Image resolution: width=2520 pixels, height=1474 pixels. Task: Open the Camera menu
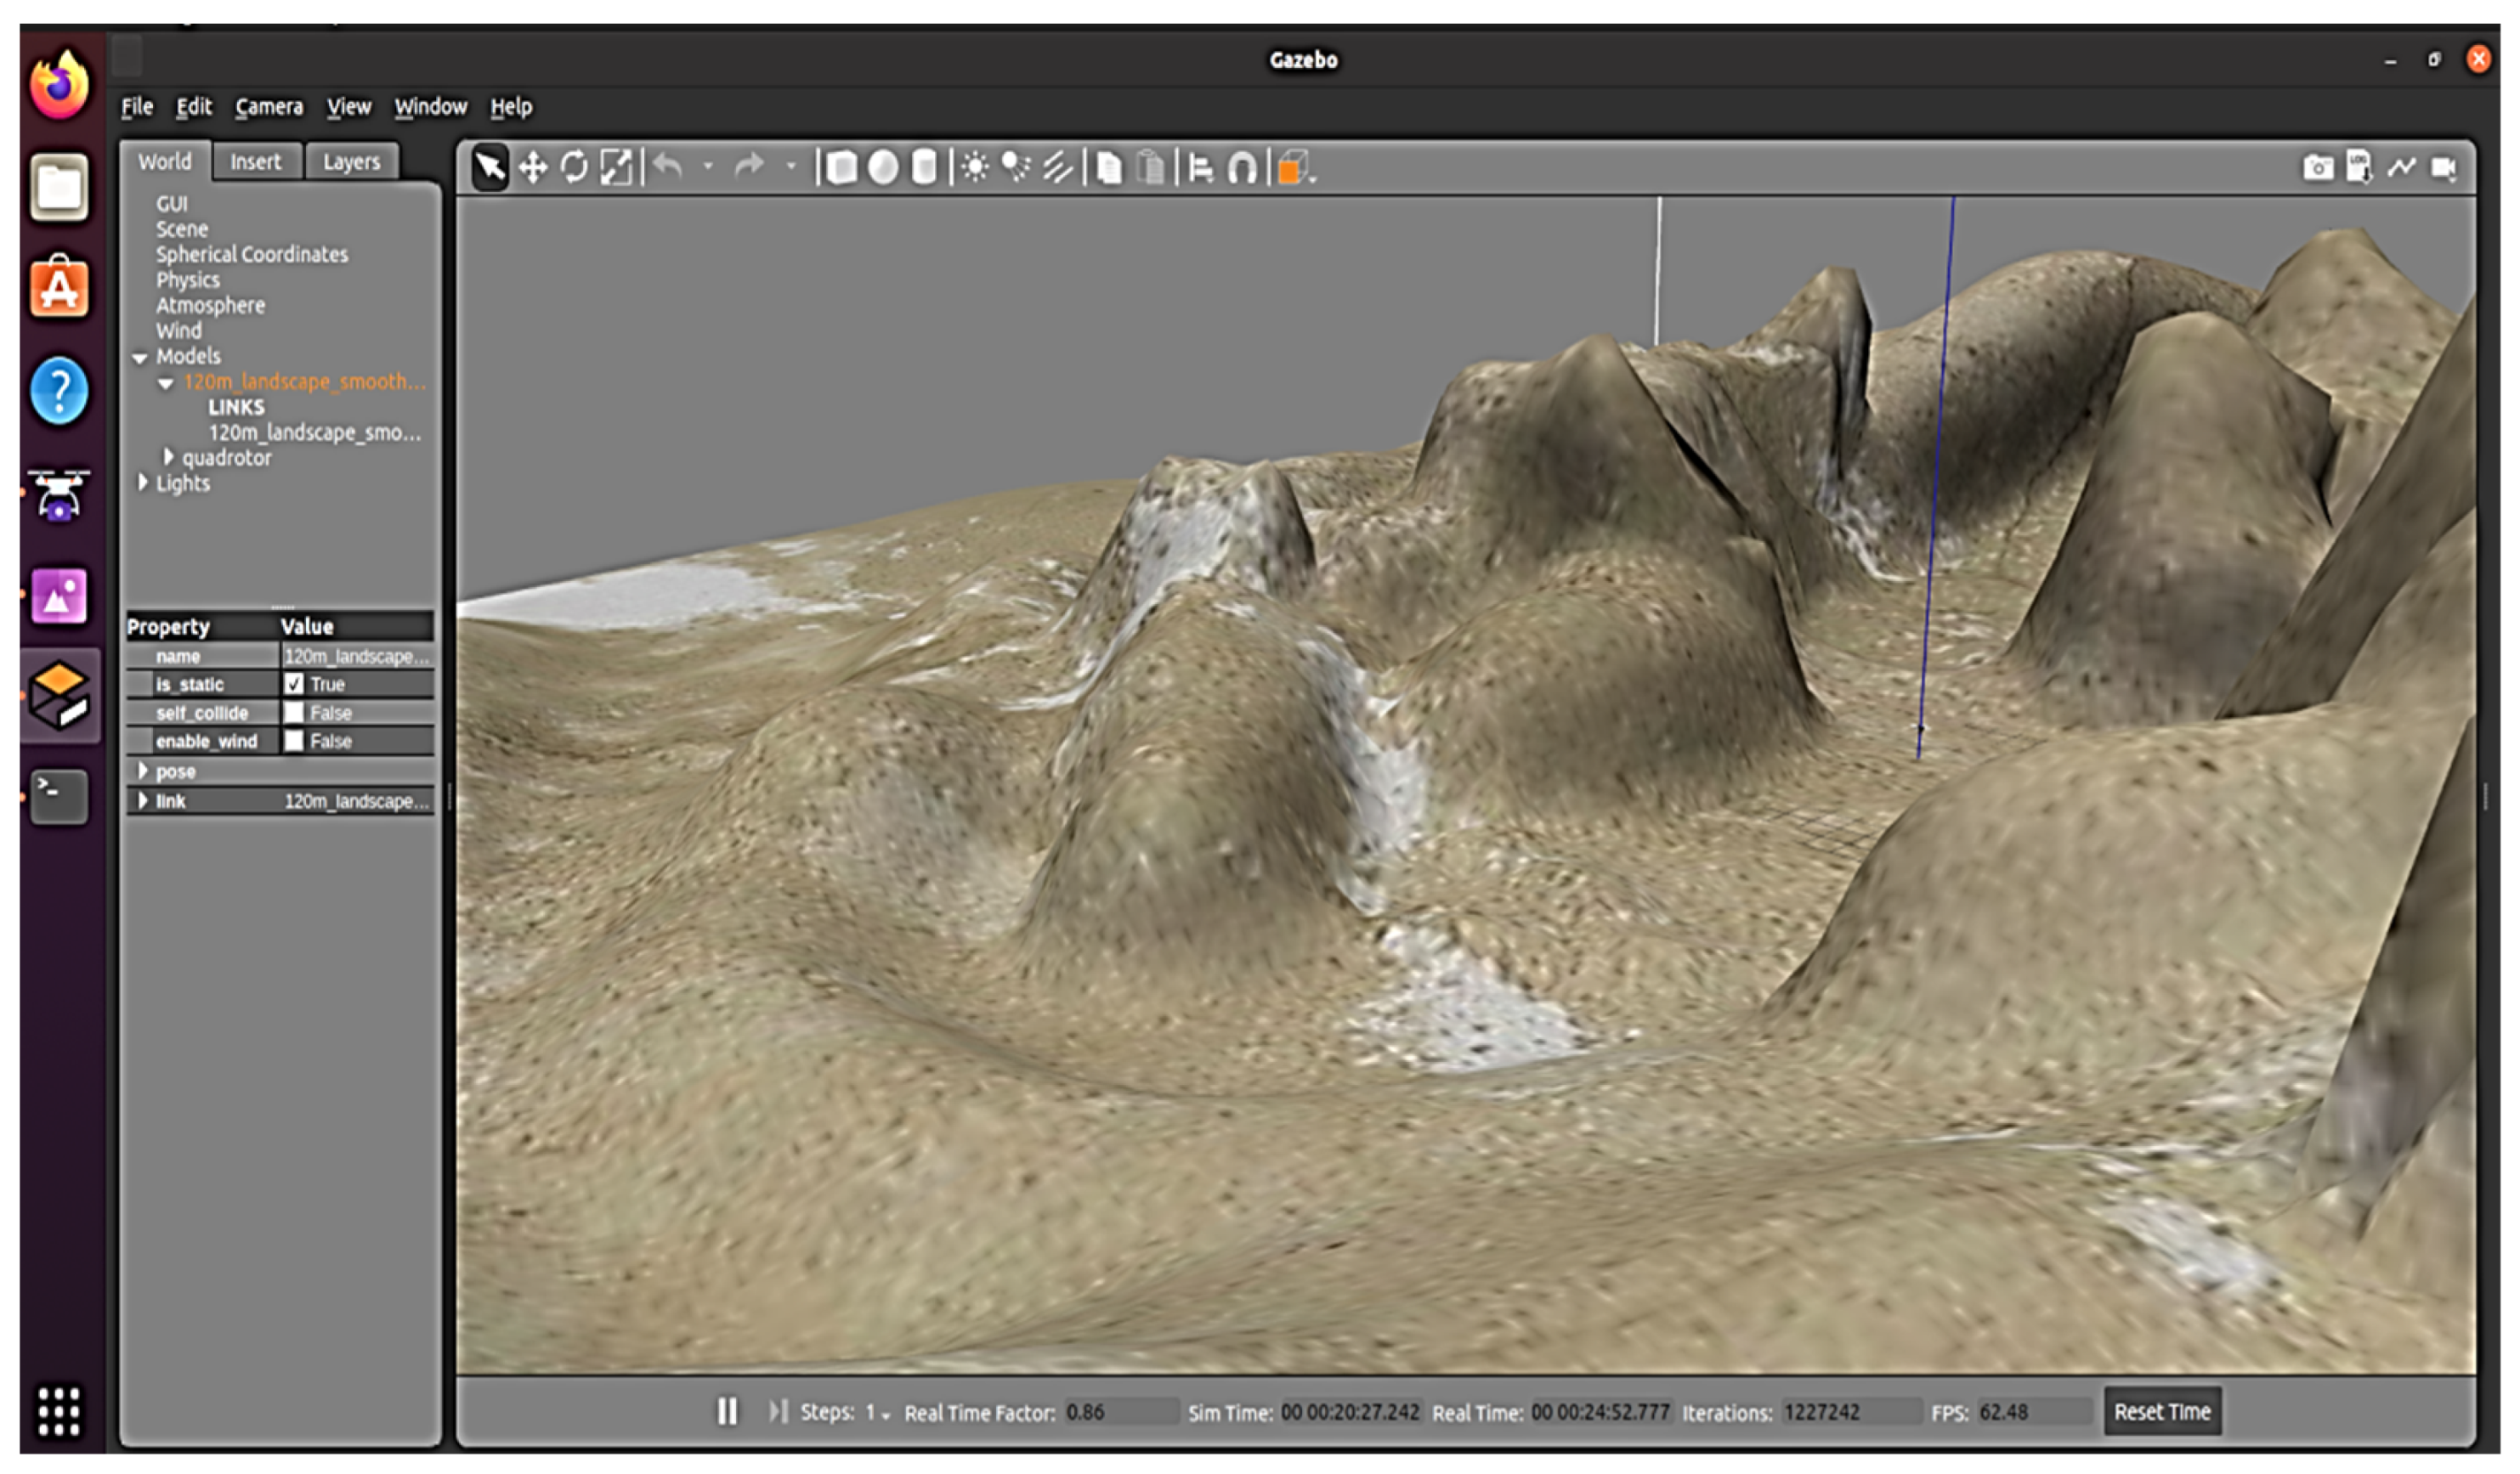(268, 107)
